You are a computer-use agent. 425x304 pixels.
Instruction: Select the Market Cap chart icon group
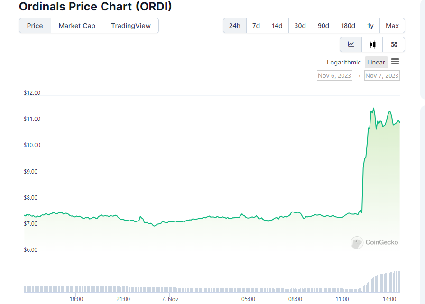[76, 26]
